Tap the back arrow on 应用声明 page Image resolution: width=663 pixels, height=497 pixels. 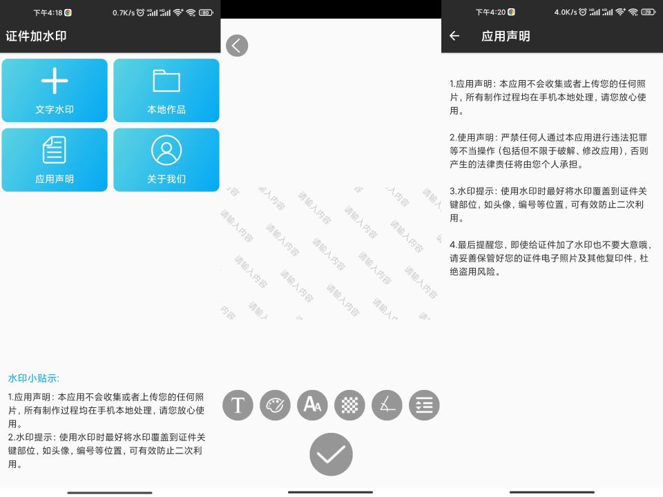tap(454, 37)
